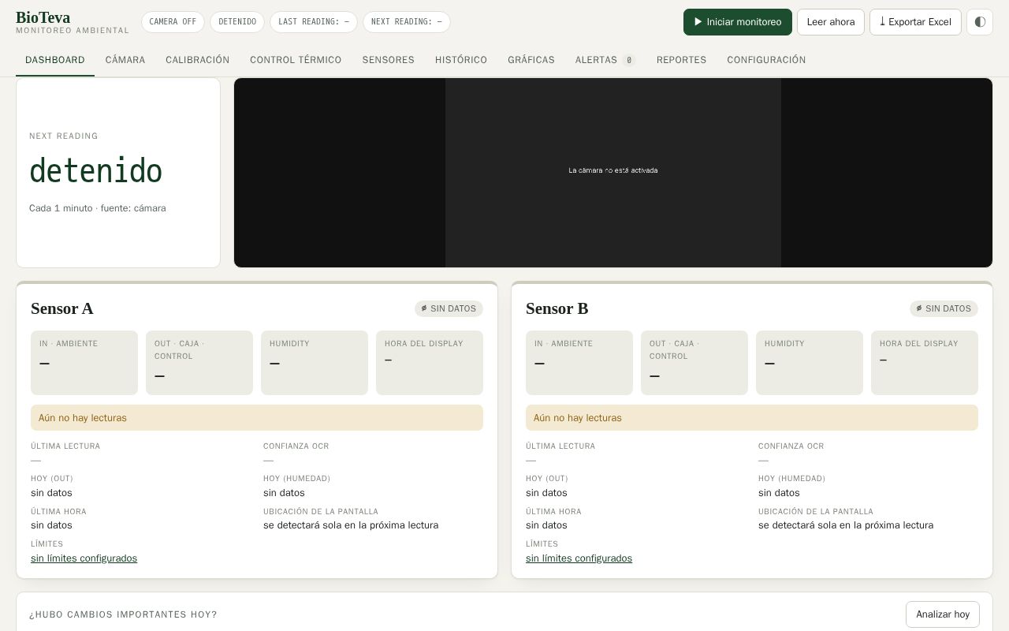Image resolution: width=1009 pixels, height=631 pixels.
Task: Open Sensor B limits link
Action: point(579,558)
